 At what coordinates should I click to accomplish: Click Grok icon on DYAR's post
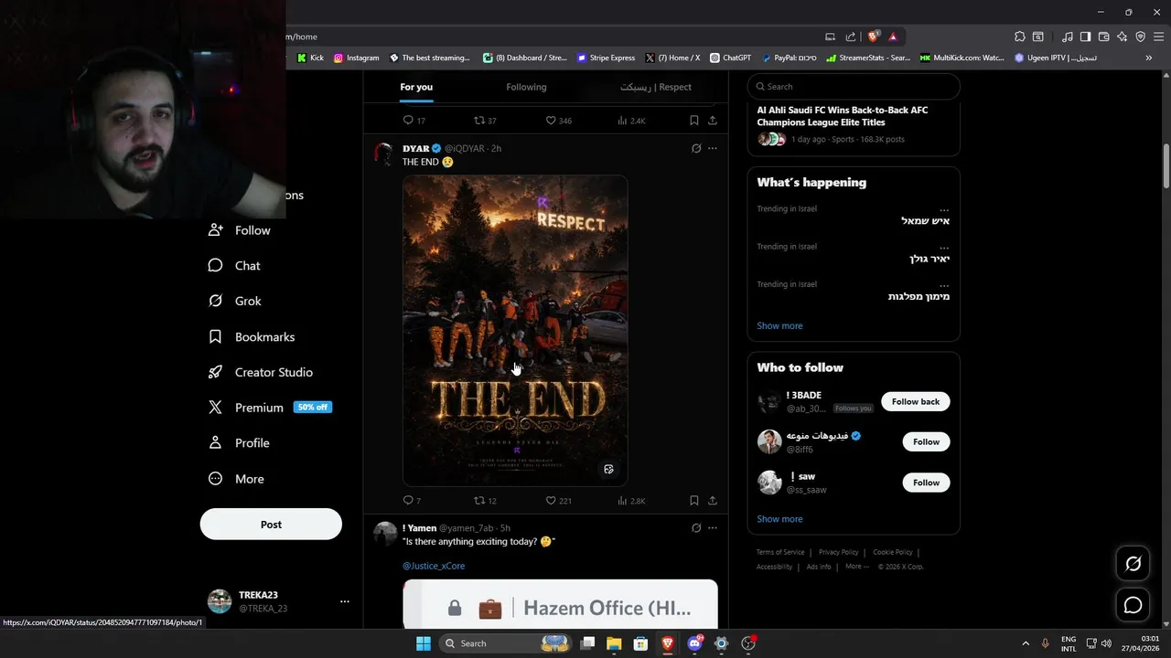tap(696, 148)
